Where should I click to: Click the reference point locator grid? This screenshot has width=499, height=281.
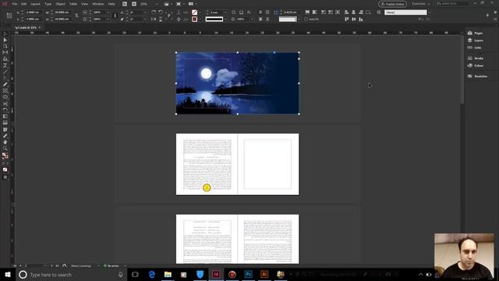tap(9, 16)
